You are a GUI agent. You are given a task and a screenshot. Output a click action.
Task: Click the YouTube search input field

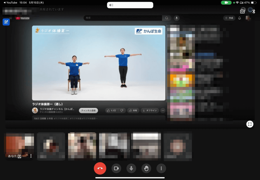click(x=123, y=18)
